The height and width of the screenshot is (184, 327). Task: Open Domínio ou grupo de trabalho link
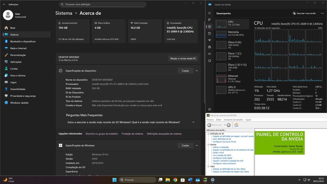[x=102, y=134]
